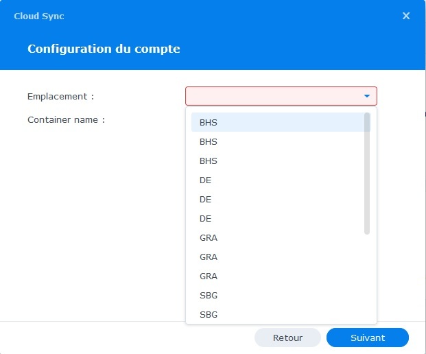The height and width of the screenshot is (354, 426).
Task: Pick the third GRA location
Action: tap(209, 276)
